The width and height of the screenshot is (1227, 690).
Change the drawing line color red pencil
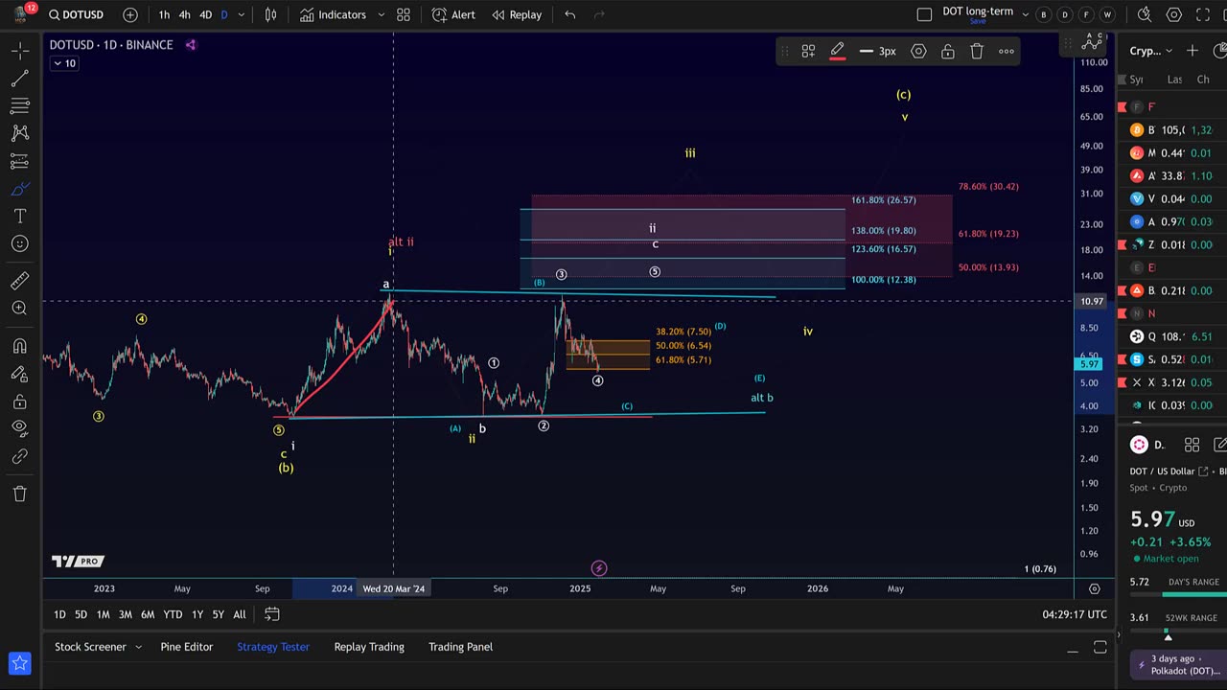click(x=837, y=52)
